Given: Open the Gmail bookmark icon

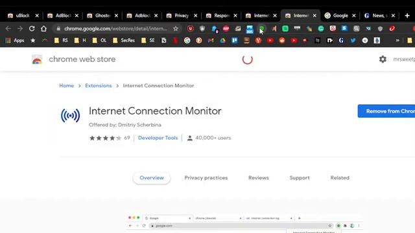Looking at the screenshot, I should click(x=211, y=40).
